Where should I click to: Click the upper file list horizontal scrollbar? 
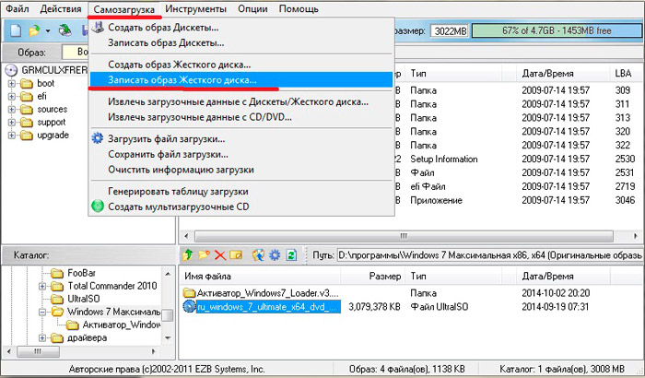click(404, 236)
